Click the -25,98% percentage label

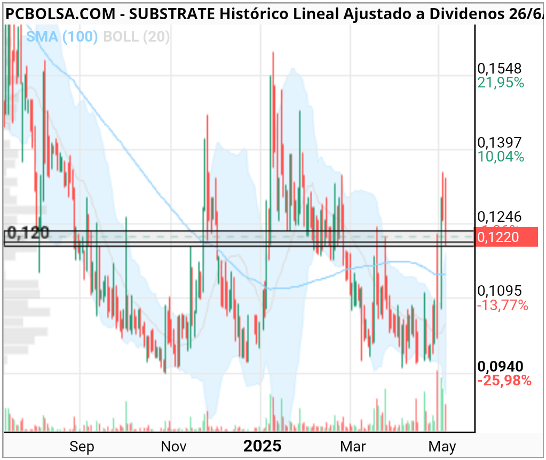point(504,381)
